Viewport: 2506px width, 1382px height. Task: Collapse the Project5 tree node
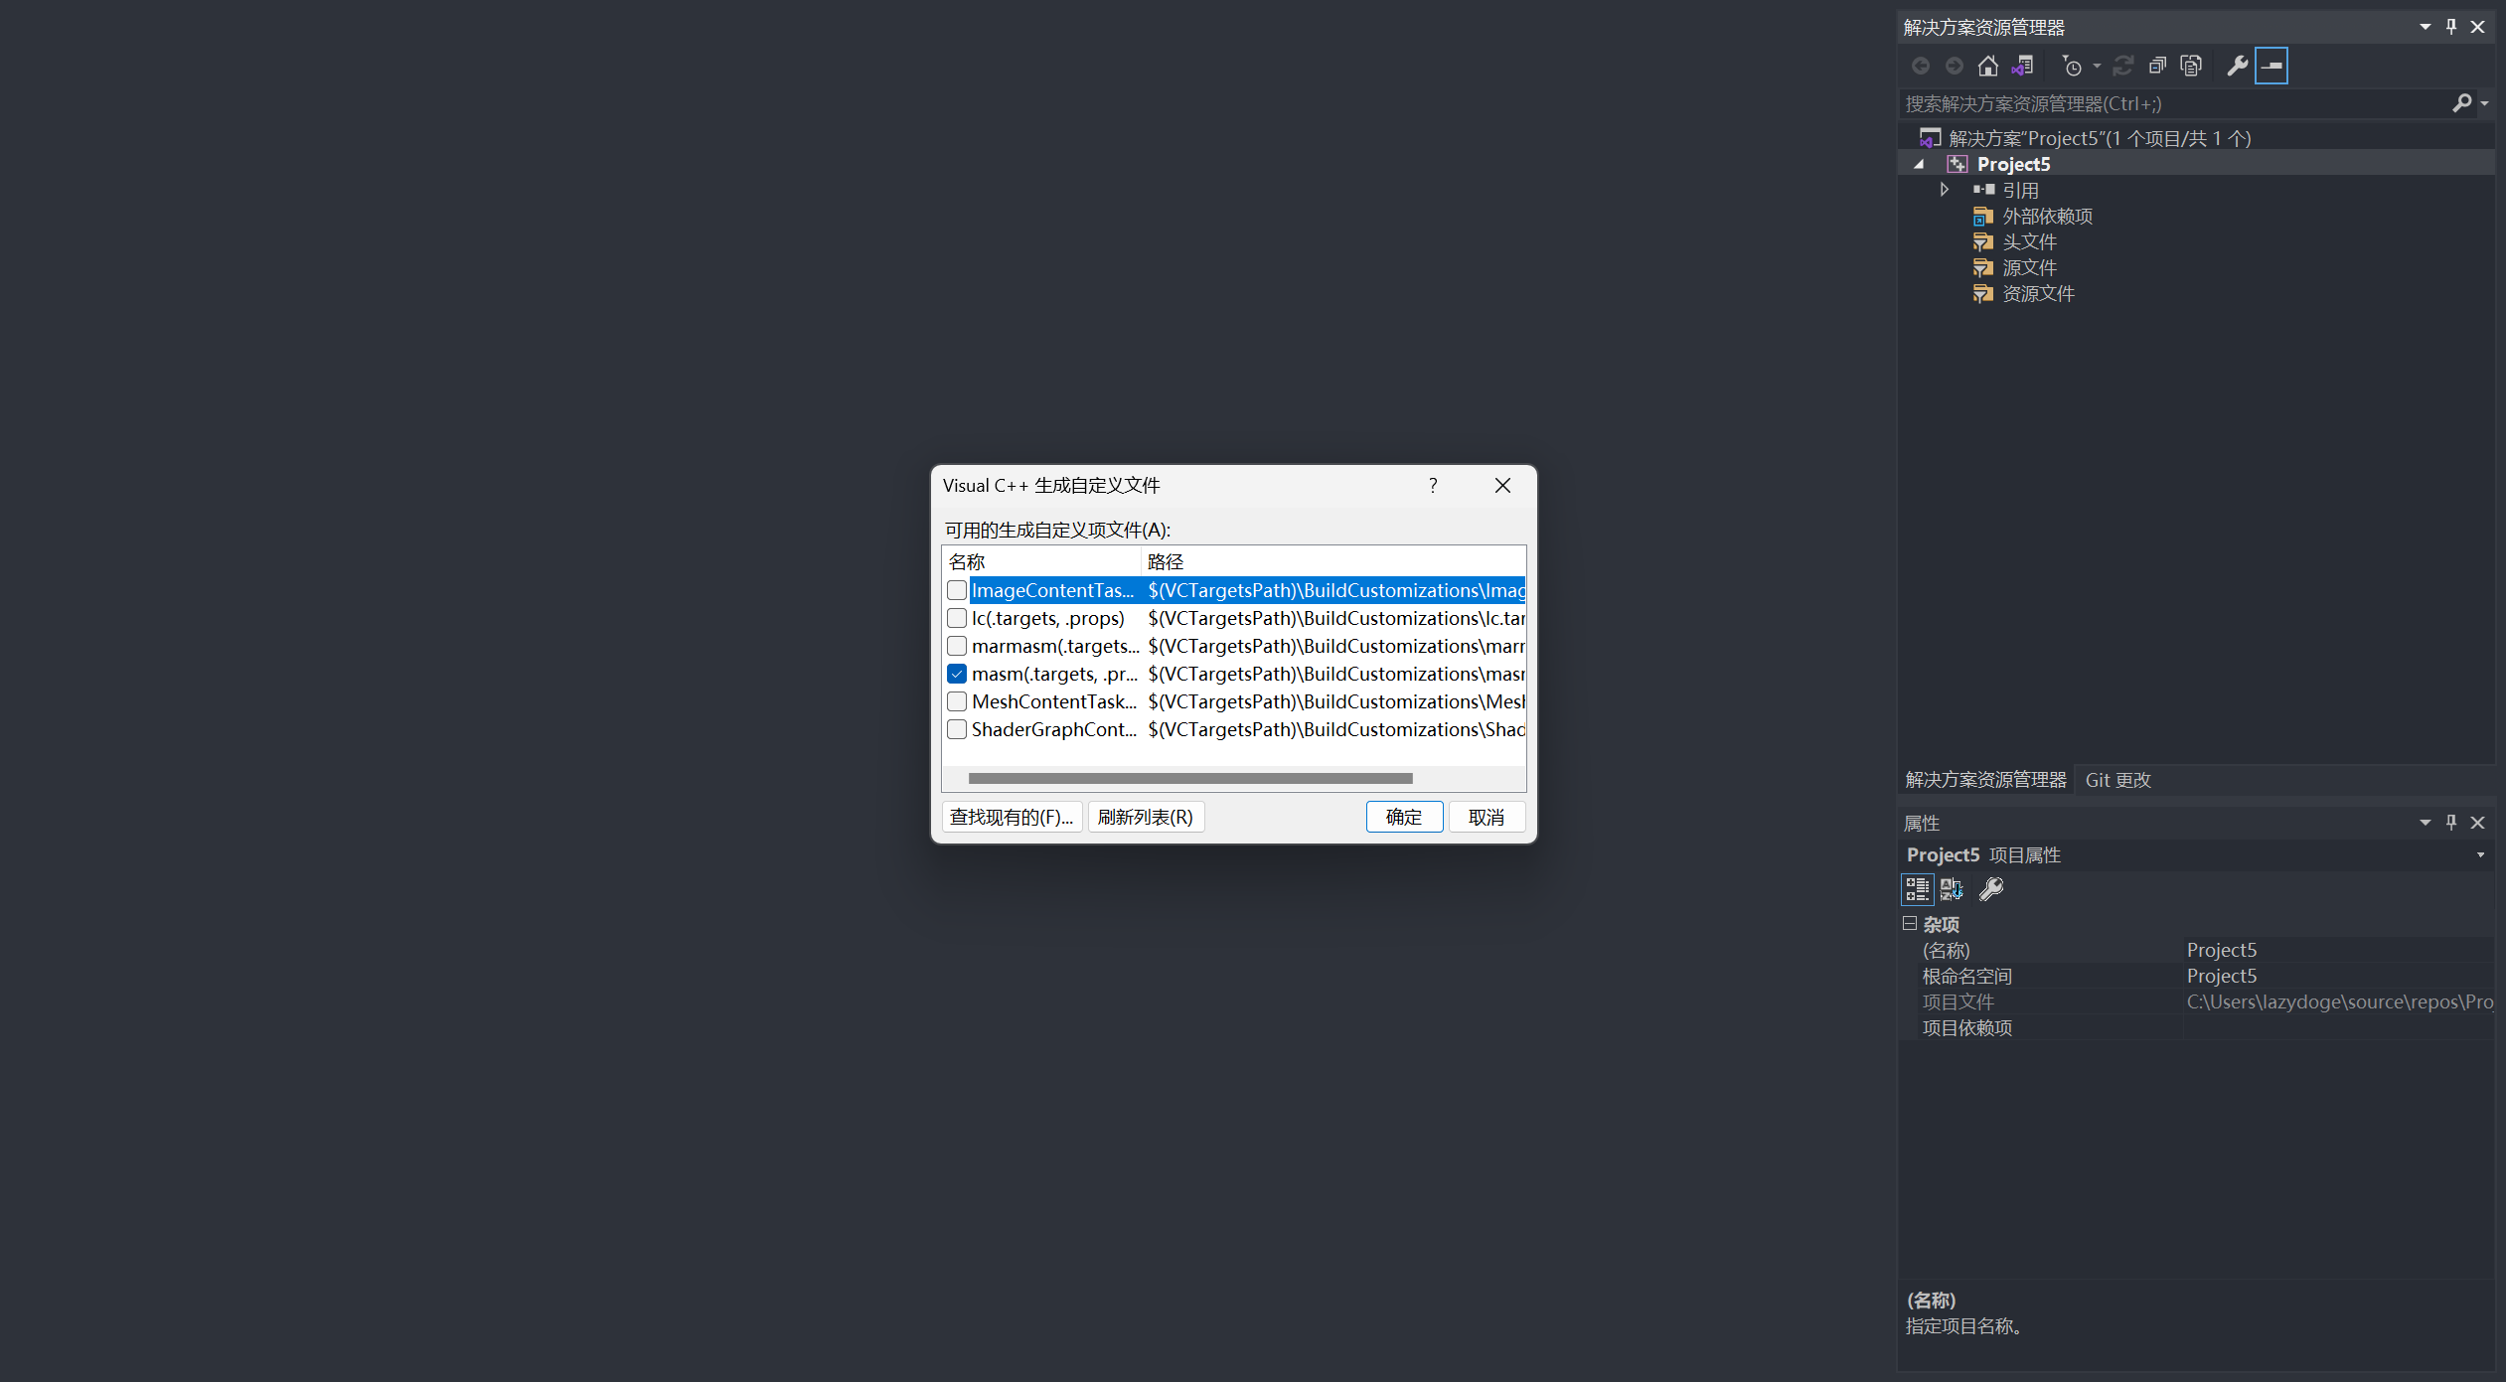[x=1919, y=164]
